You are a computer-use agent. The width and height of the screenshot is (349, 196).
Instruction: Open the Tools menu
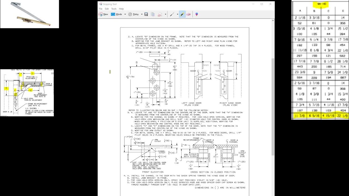click(x=114, y=9)
